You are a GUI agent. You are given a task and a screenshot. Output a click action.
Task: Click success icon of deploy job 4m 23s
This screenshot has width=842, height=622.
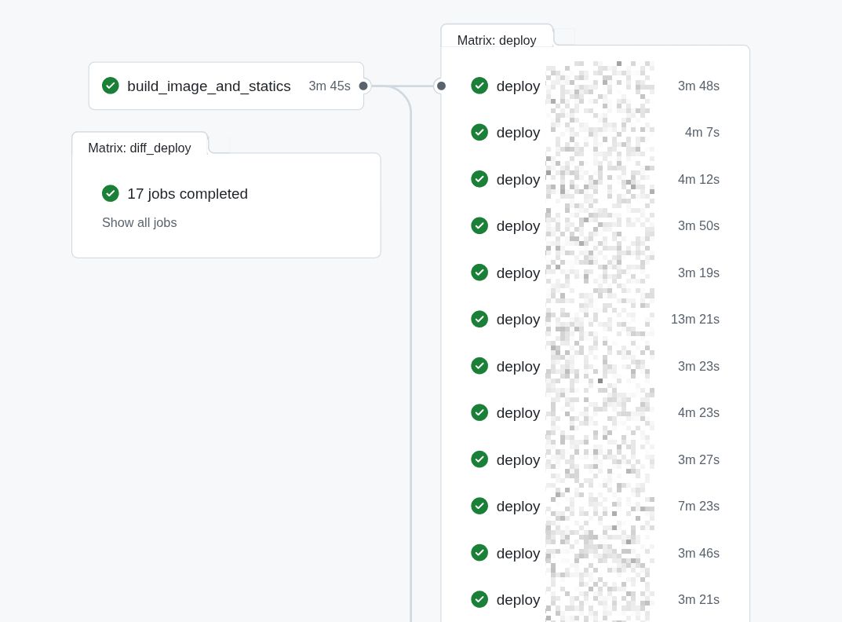click(x=479, y=412)
